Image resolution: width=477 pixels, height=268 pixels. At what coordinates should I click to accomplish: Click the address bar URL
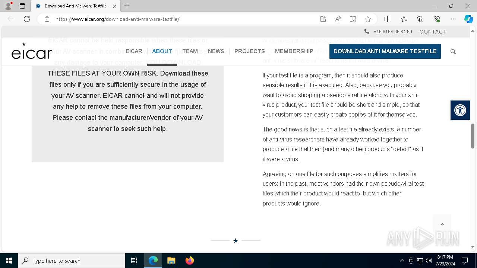click(x=117, y=19)
